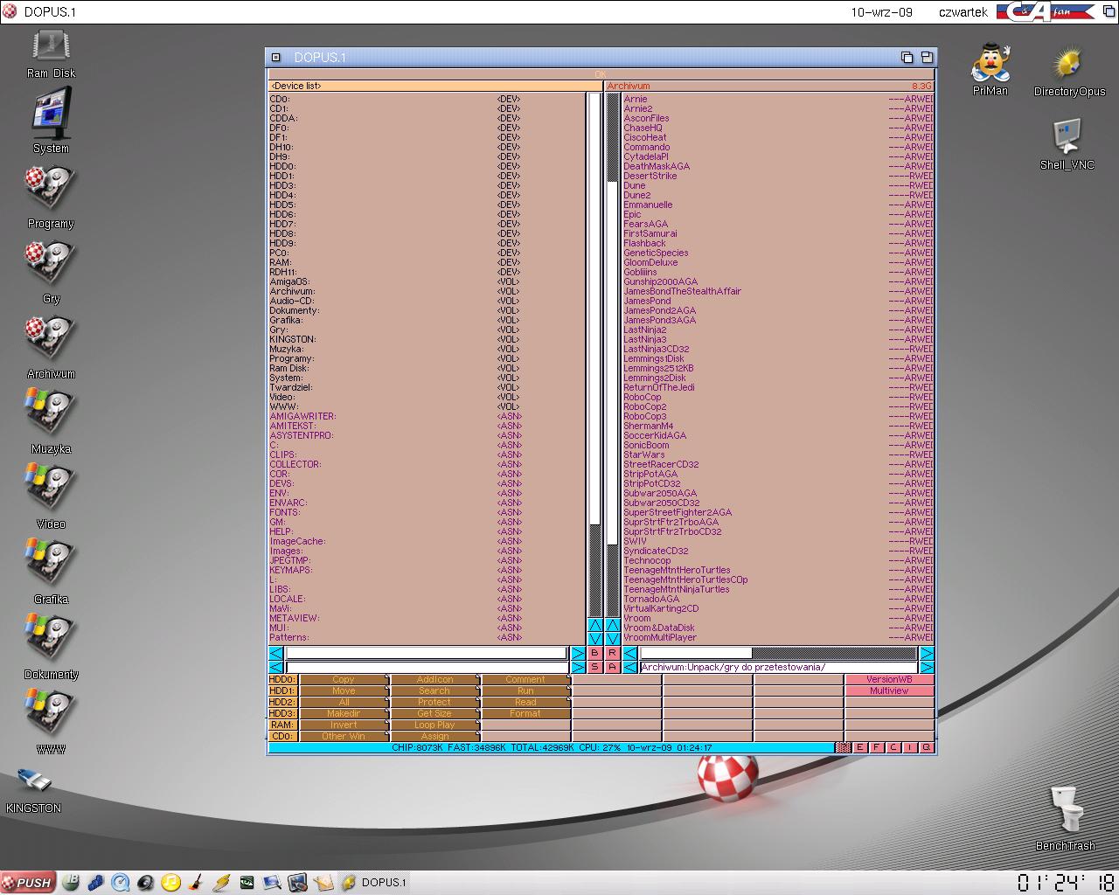Click the VersionWB button

pyautogui.click(x=889, y=679)
